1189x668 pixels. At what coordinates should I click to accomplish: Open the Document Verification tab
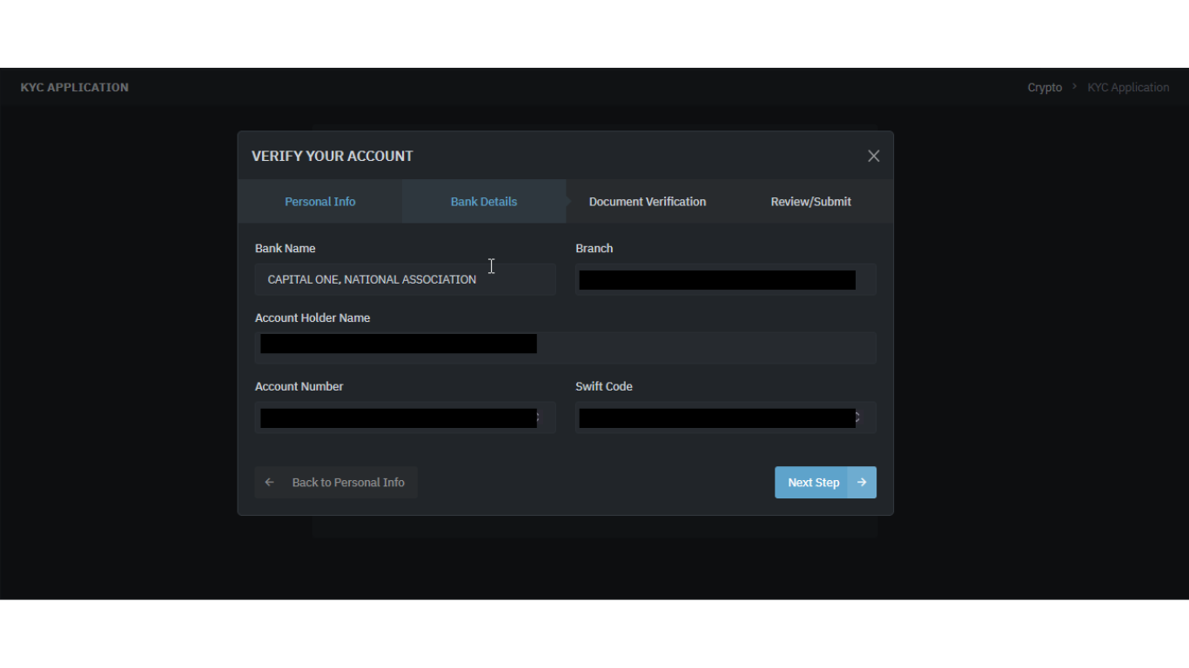[x=647, y=202]
